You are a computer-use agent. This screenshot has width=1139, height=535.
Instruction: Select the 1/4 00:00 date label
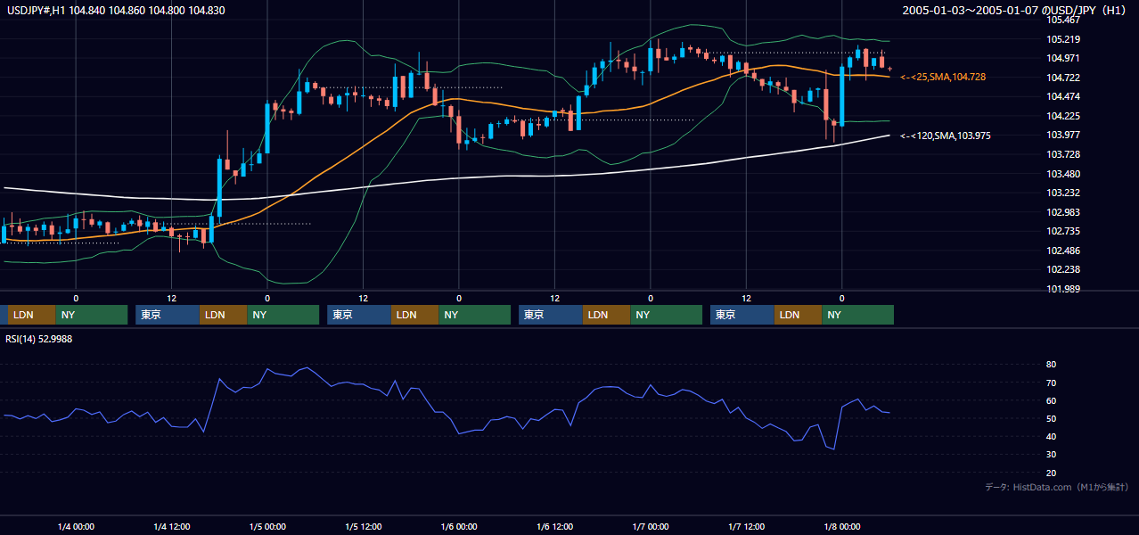76,527
